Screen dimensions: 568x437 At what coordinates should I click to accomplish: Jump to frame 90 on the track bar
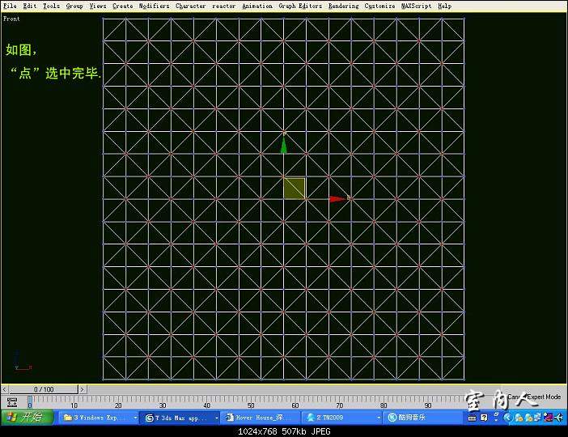pyautogui.click(x=427, y=405)
